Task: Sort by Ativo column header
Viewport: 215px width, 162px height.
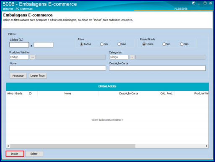Action: 10,93
